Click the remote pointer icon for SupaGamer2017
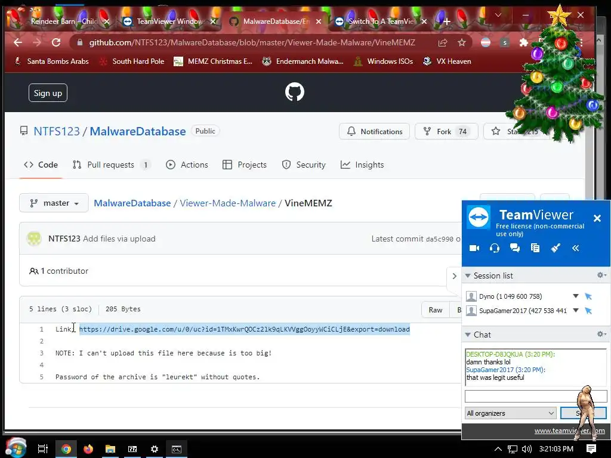This screenshot has height=458, width=611. (x=588, y=311)
